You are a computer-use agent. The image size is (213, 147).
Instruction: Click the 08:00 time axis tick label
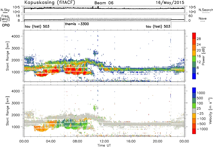[77, 141]
